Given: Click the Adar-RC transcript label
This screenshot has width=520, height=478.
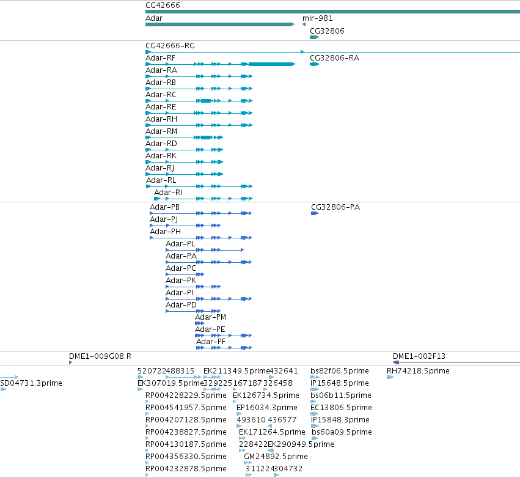Looking at the screenshot, I should [161, 95].
